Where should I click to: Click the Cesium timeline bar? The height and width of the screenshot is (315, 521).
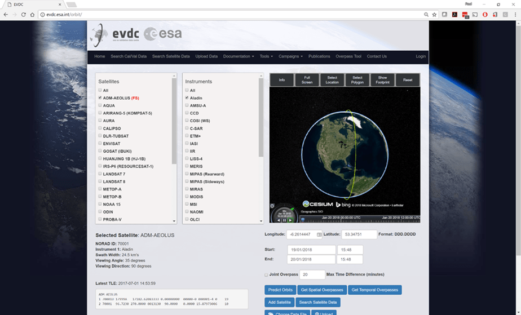pyautogui.click(x=360, y=219)
